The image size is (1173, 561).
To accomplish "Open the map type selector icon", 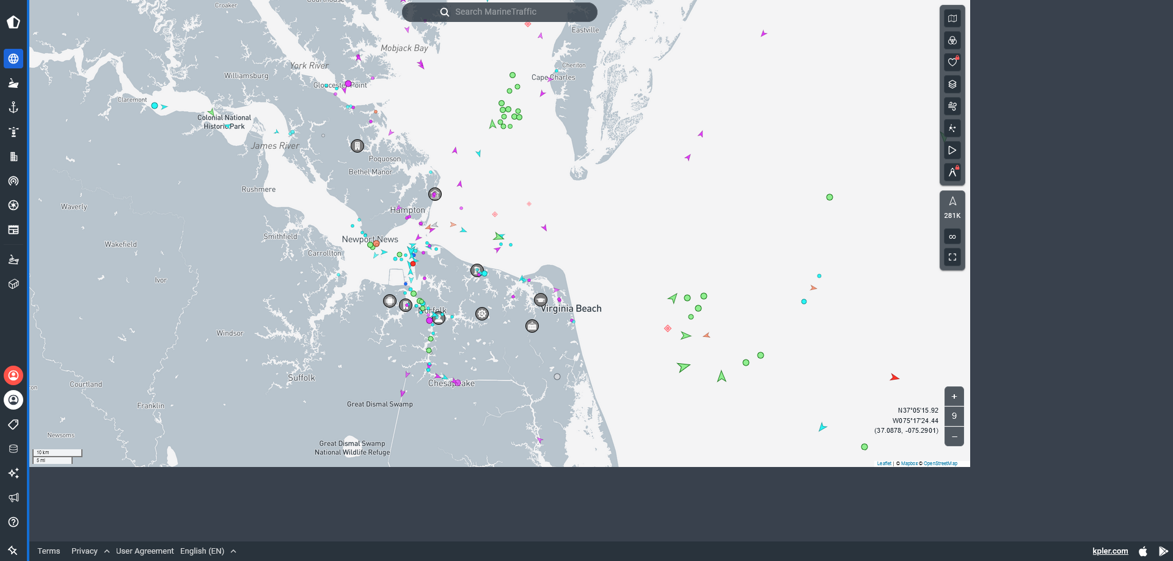I will (x=952, y=18).
